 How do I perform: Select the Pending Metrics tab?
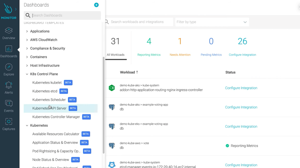pos(211,47)
